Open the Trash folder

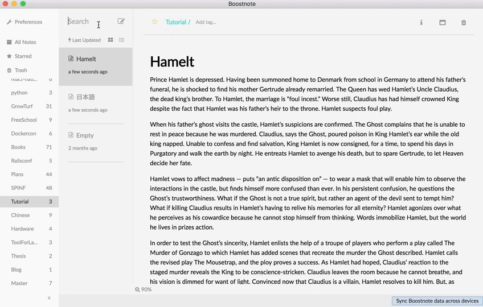point(17,70)
